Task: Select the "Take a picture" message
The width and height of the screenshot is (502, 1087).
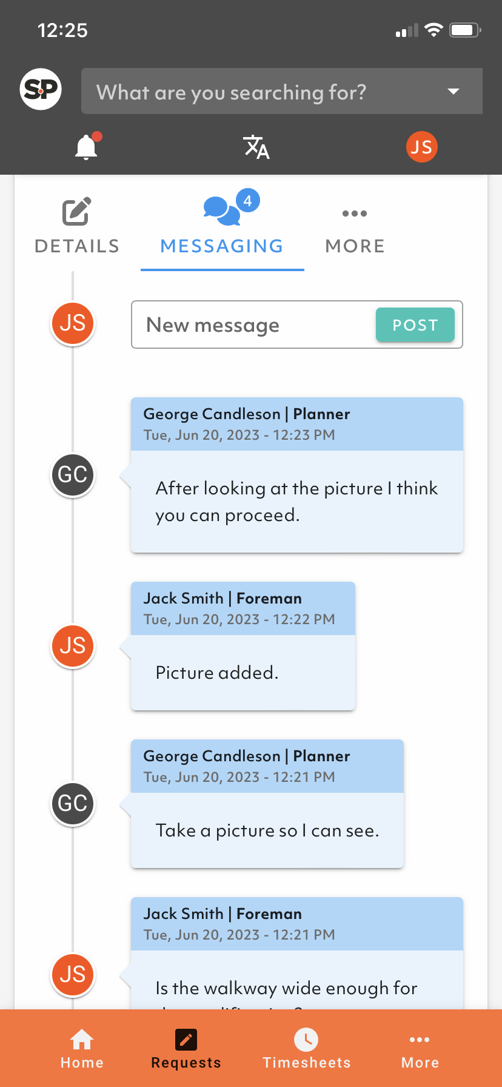Action: [x=267, y=830]
